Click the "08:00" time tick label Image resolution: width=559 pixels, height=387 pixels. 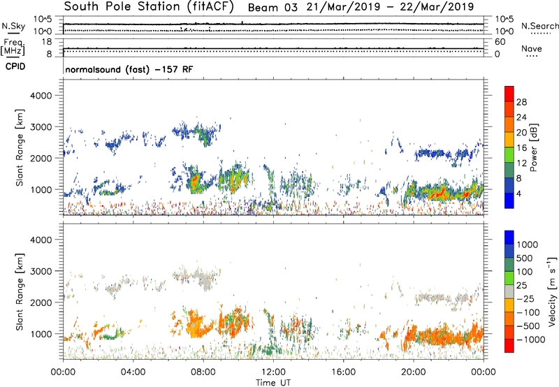pos(203,372)
